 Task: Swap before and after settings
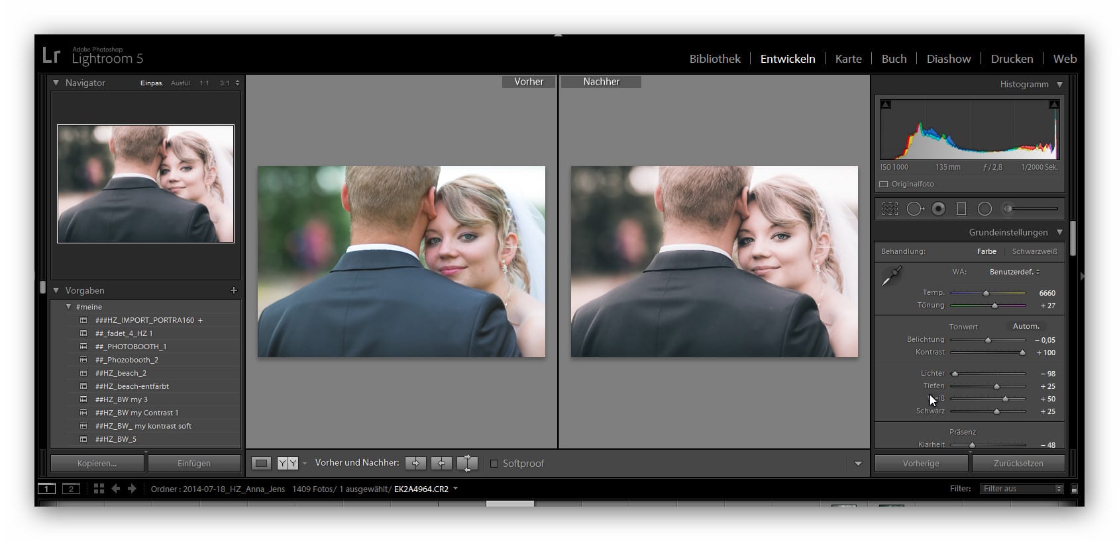coord(467,463)
